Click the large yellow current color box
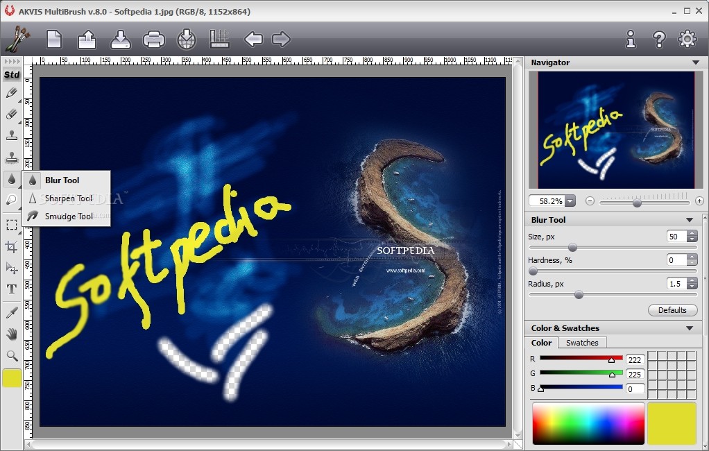The image size is (709, 451). click(x=672, y=423)
